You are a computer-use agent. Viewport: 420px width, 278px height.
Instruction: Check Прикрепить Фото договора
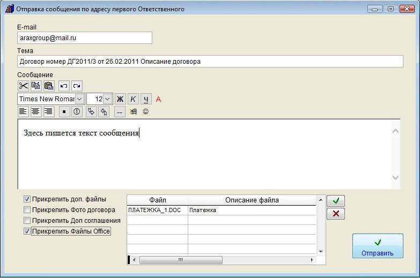[x=27, y=210]
